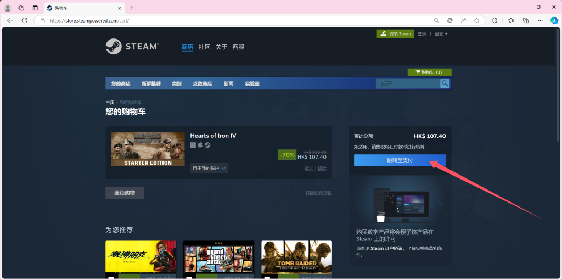Add page to favorites star icon
This screenshot has width=562, height=280.
coord(477,20)
